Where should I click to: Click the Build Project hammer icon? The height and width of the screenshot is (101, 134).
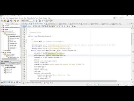(x=36, y=21)
